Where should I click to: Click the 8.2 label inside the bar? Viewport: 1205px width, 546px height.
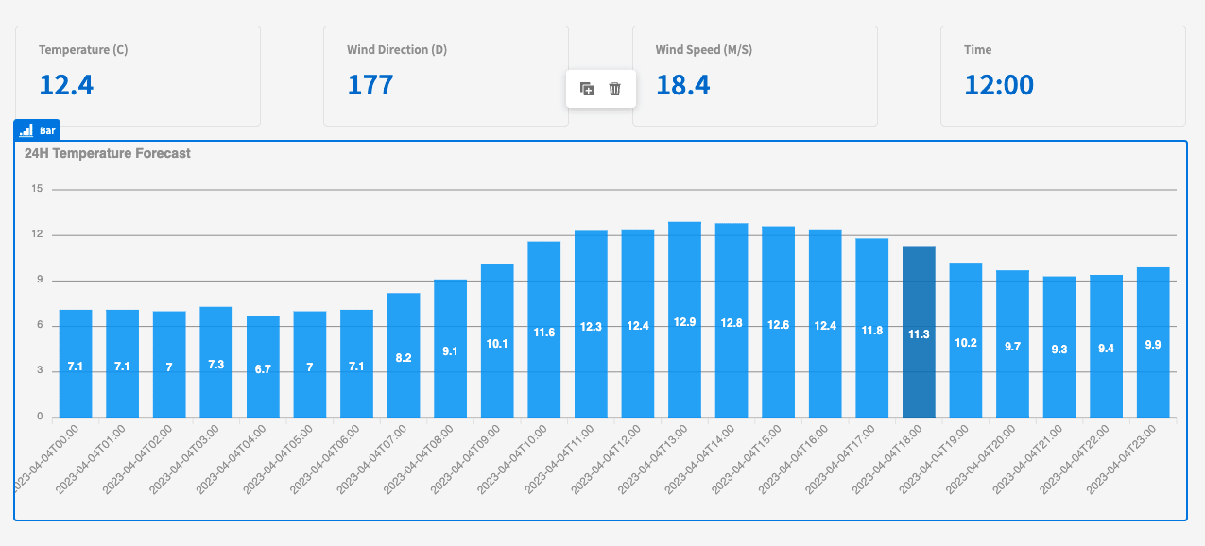[404, 357]
